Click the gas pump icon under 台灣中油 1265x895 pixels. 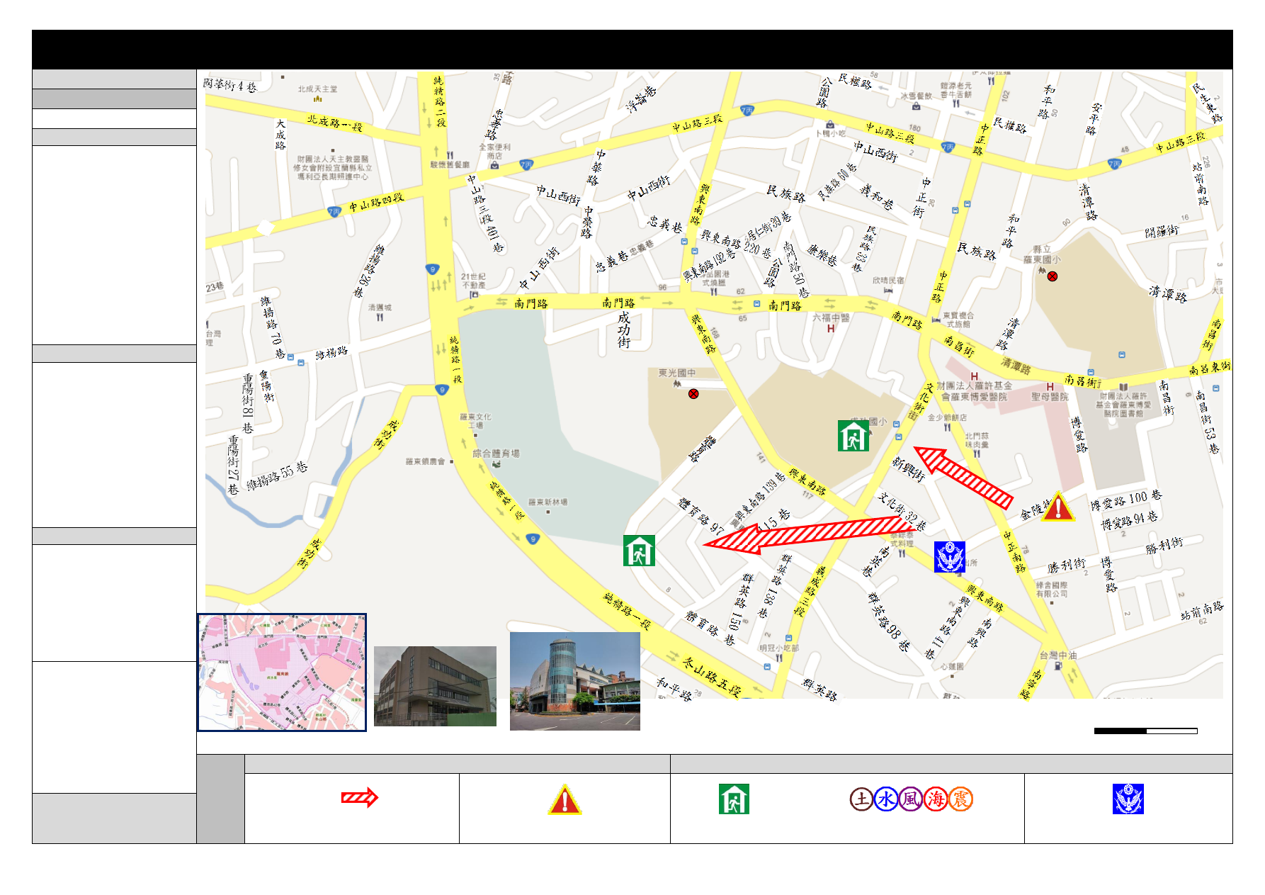[x=1058, y=666]
